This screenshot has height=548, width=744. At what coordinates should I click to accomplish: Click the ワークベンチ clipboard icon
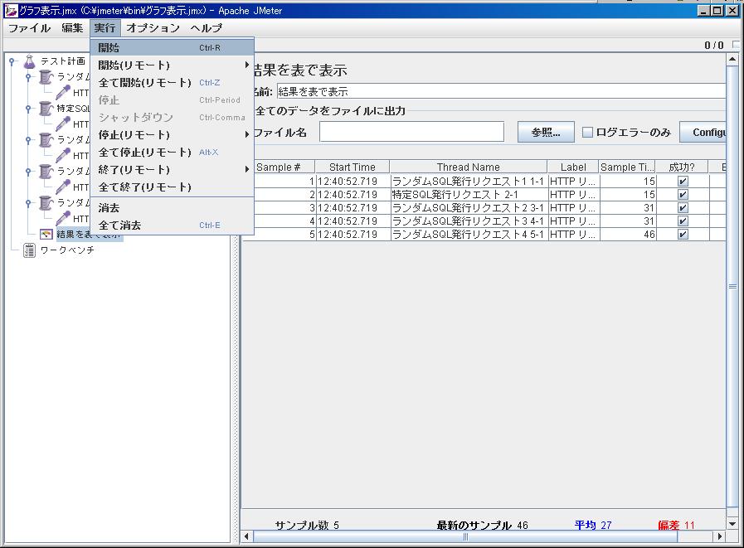point(29,250)
